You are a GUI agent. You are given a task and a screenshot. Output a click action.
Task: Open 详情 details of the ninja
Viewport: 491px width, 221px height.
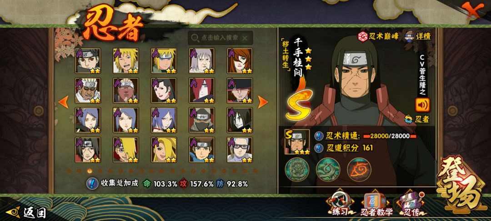(418, 36)
